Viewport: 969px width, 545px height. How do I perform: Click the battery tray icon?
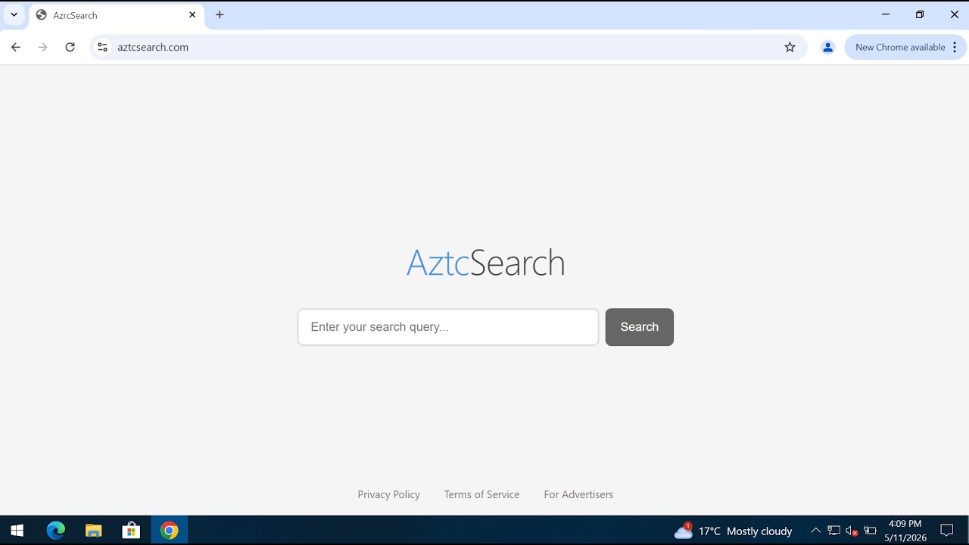click(x=871, y=531)
